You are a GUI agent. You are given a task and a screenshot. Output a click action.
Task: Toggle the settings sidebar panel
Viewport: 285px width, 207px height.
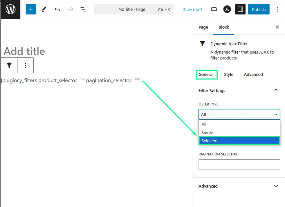240,9
